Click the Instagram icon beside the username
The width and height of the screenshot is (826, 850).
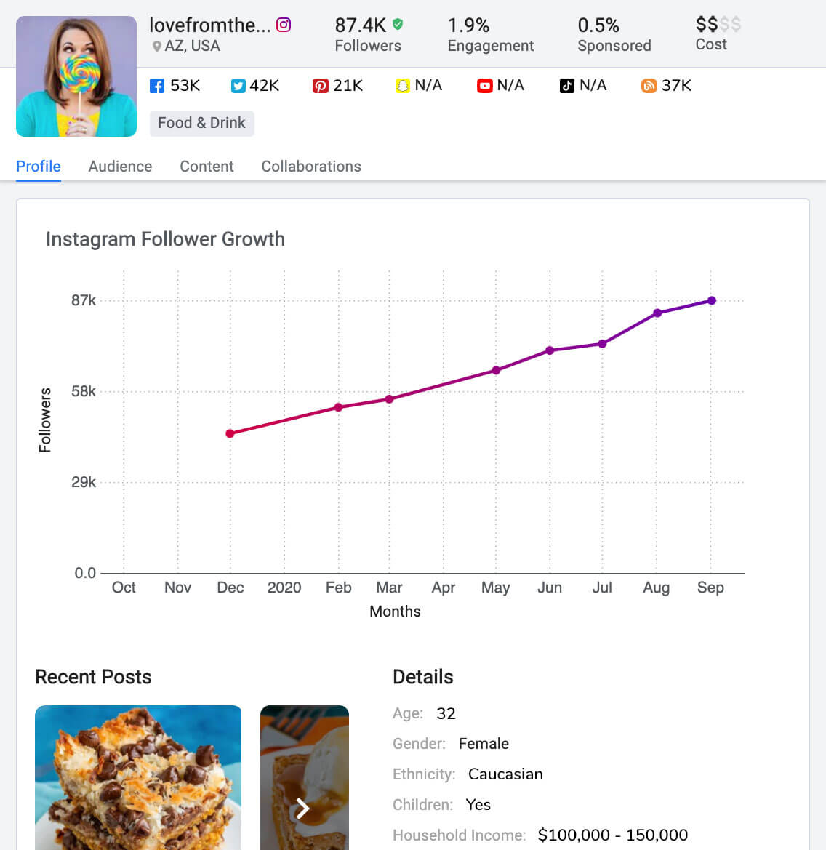click(x=284, y=25)
